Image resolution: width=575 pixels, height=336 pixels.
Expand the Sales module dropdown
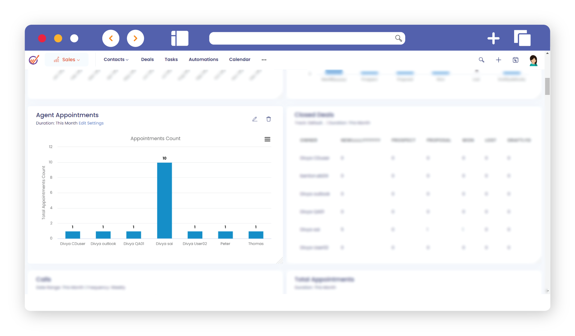point(67,60)
